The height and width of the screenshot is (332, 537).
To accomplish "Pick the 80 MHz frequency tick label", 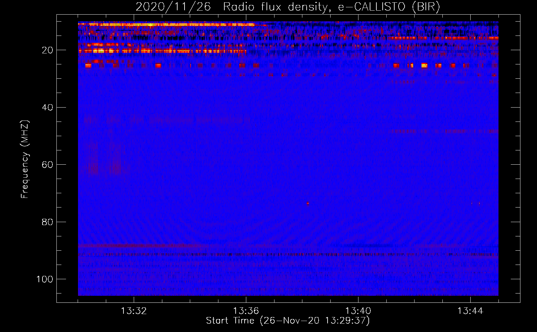I will point(47,222).
